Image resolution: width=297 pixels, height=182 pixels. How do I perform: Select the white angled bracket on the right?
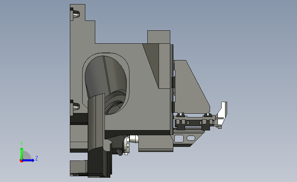click(222, 113)
